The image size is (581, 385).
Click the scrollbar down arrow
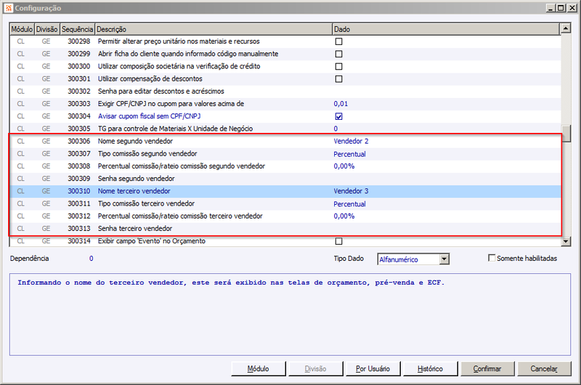[x=566, y=241]
